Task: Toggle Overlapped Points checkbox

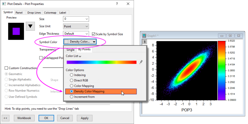Action: coord(41,58)
